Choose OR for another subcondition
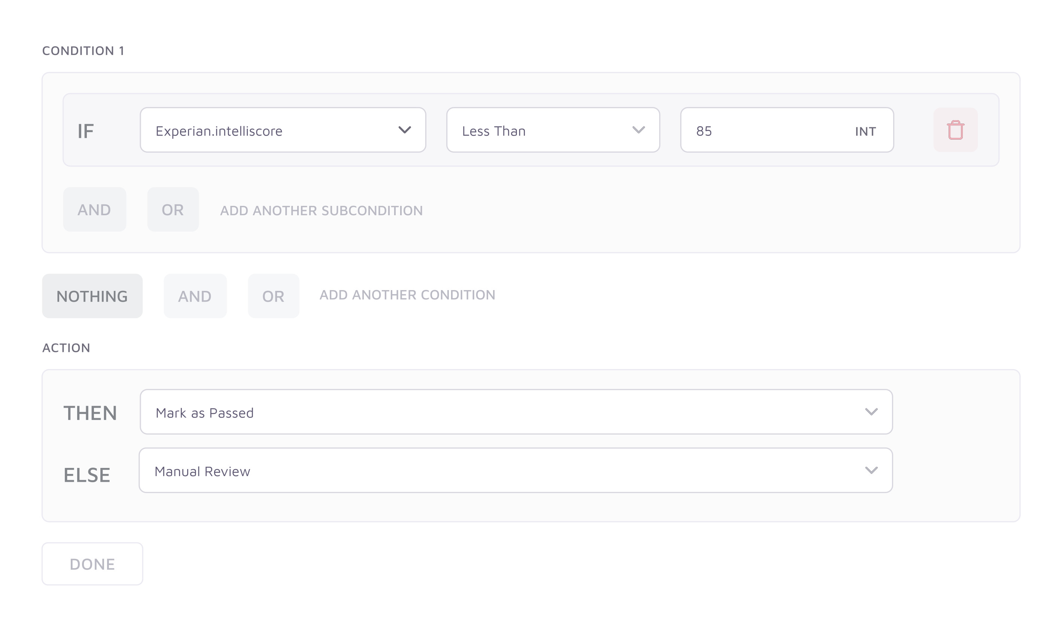 pos(173,210)
